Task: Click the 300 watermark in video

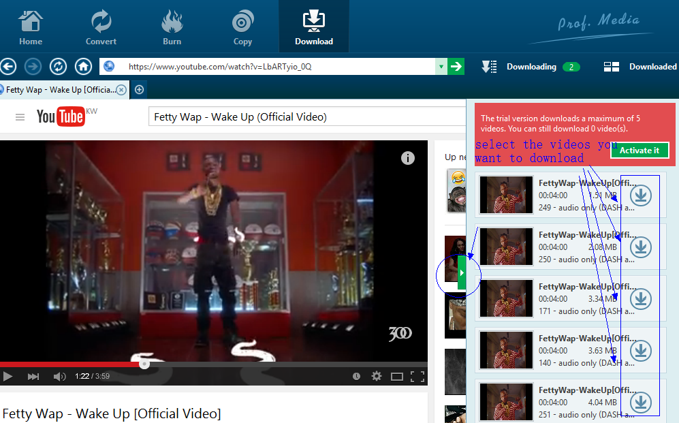Action: point(400,333)
